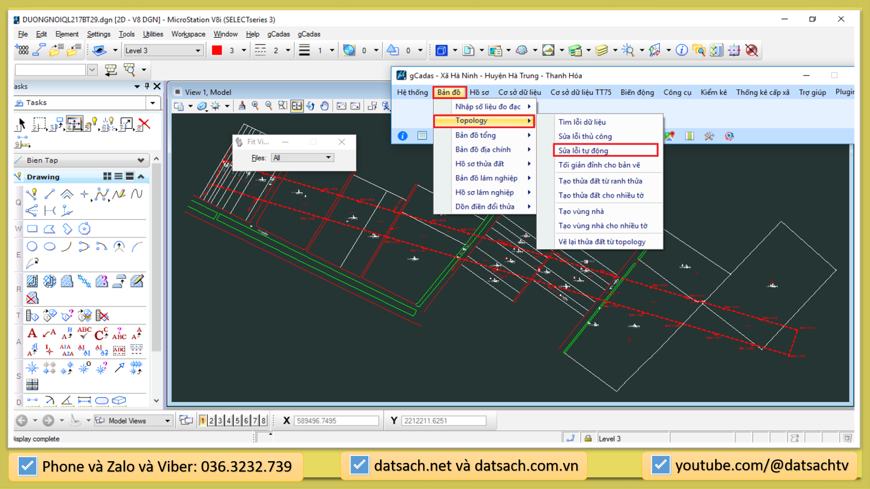Click the X coordinate input field
The image size is (870, 489).
(x=336, y=420)
